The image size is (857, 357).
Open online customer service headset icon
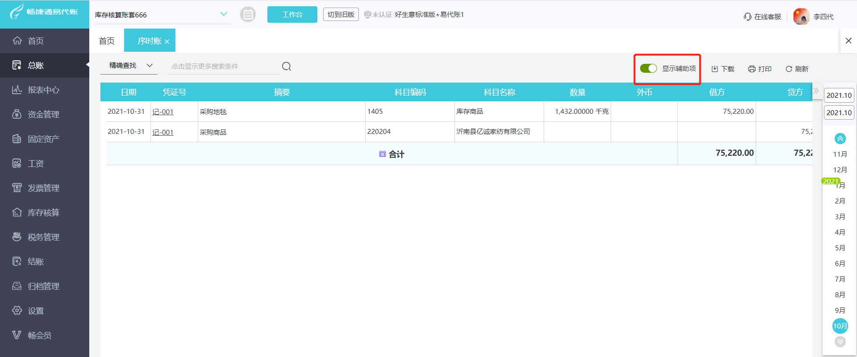pyautogui.click(x=748, y=17)
